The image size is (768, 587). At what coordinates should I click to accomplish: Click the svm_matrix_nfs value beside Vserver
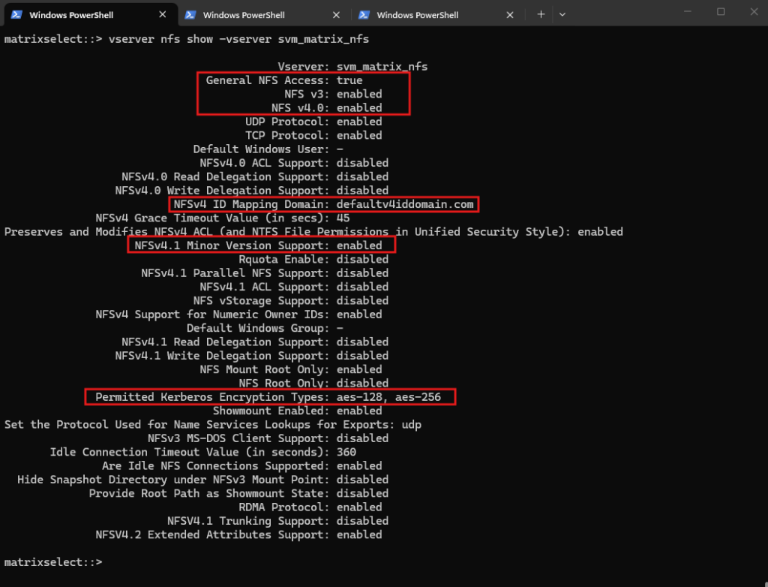coord(382,66)
